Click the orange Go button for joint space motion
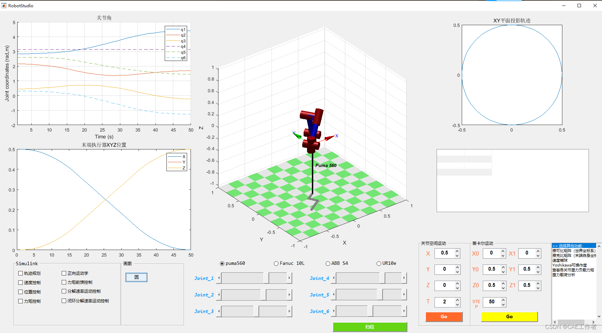Image resolution: width=602 pixels, height=333 pixels. (444, 316)
